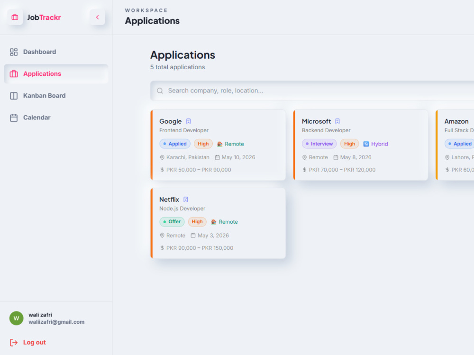
Task: Click the house icon on Google card
Action: (220, 144)
